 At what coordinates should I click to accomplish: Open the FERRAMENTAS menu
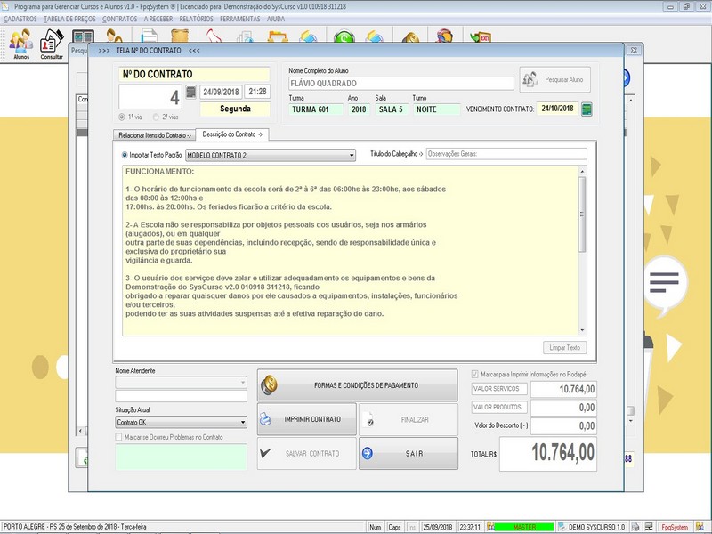tap(240, 19)
